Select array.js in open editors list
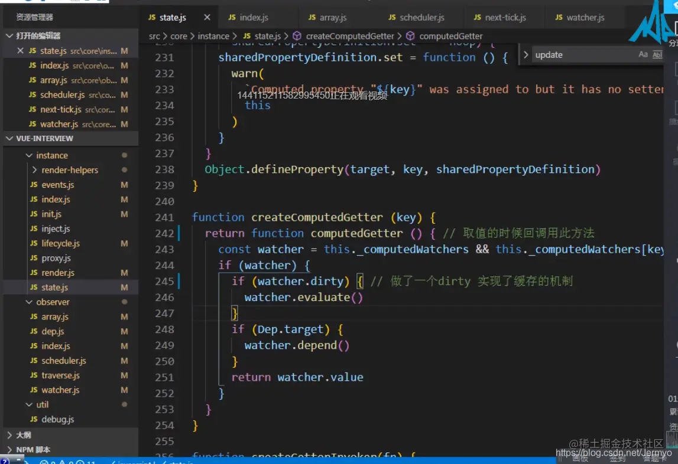The image size is (678, 464). pyautogui.click(x=70, y=80)
